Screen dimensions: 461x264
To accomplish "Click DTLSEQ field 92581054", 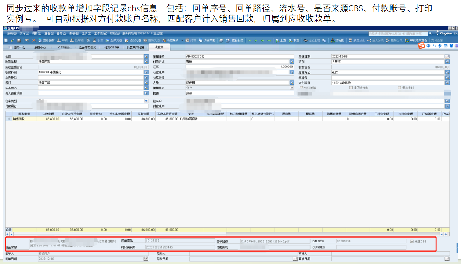I will tap(371, 241).
